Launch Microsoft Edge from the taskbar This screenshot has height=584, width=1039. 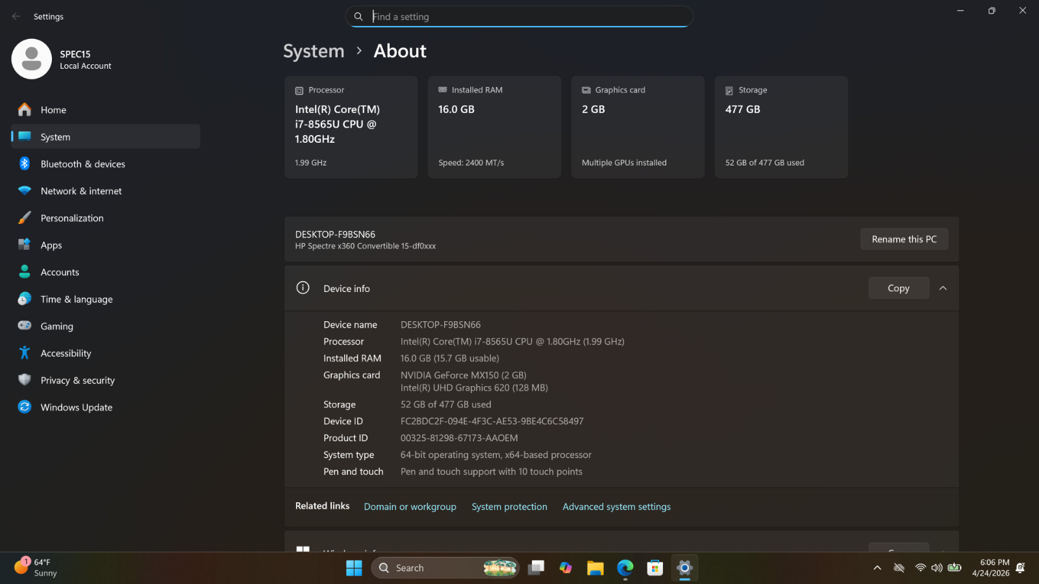625,568
